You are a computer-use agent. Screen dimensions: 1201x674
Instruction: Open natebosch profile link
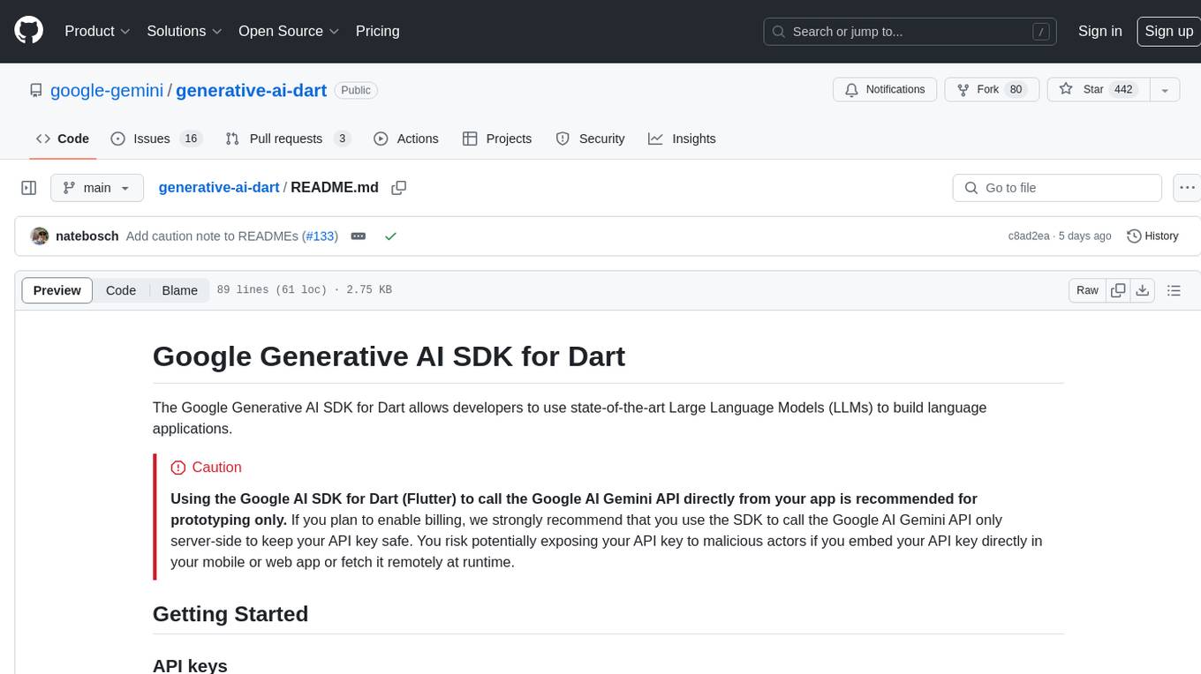(x=87, y=236)
